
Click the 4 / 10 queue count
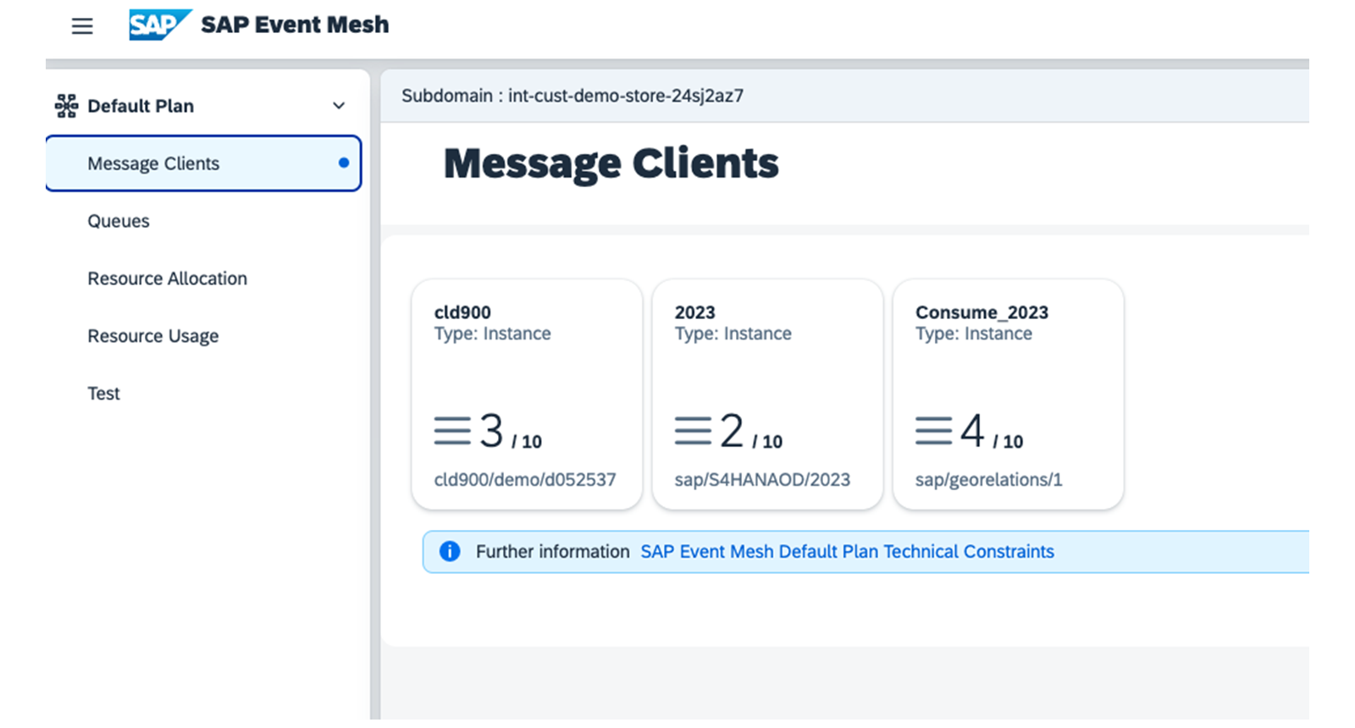[991, 431]
